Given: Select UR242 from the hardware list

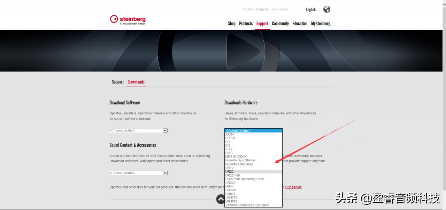Looking at the screenshot, I should [253, 183].
